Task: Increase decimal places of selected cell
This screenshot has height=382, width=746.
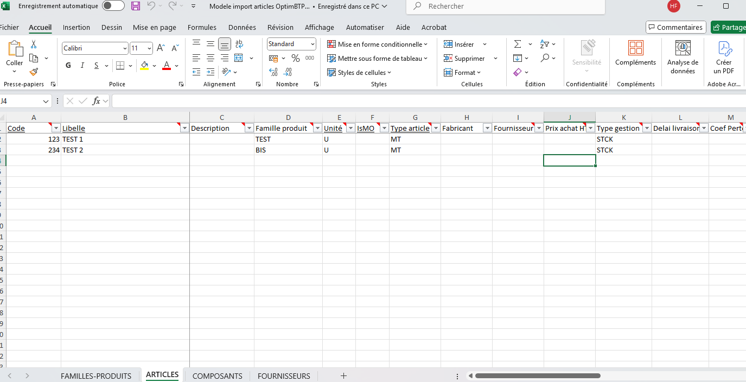Action: tap(273, 72)
